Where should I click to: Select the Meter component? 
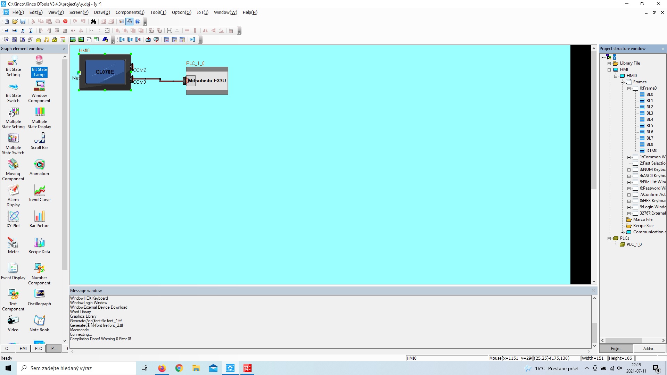13,245
